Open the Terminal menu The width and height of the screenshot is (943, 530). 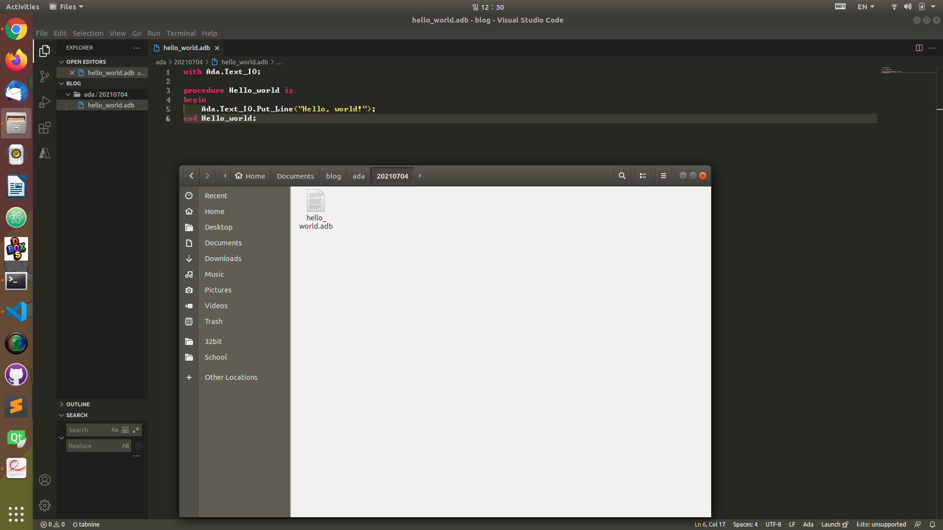(181, 33)
